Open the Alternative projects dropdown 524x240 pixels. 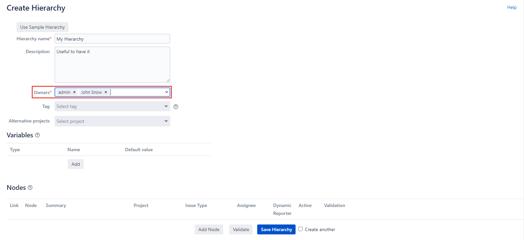[112, 121]
